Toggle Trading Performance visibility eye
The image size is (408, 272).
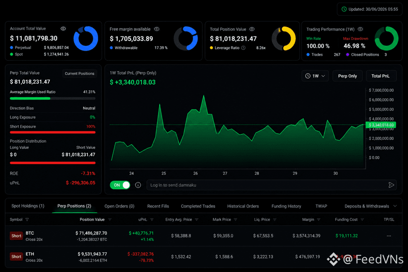point(360,29)
